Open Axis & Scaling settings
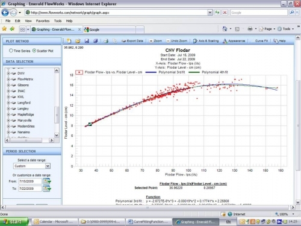Screen dimensions: 301x226 click(x=206, y=41)
